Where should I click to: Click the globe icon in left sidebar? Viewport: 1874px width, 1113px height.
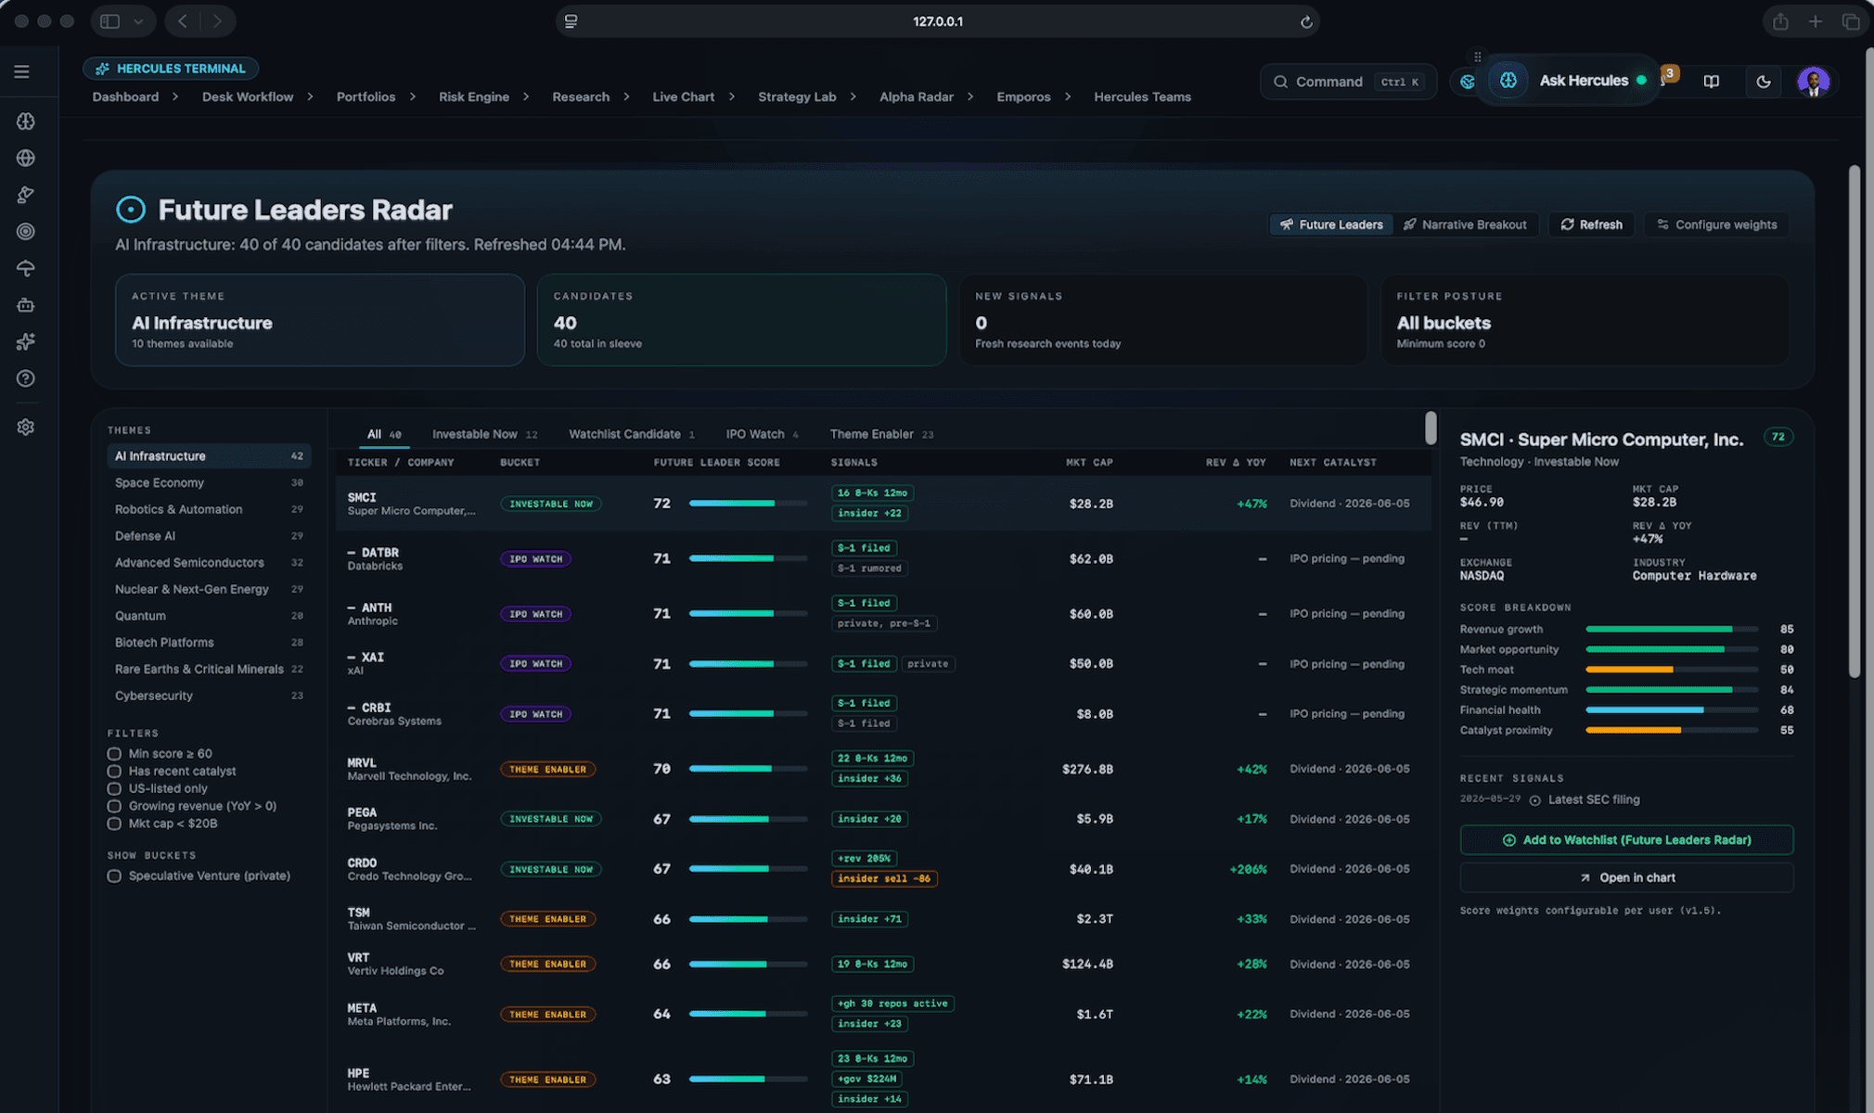coord(26,158)
